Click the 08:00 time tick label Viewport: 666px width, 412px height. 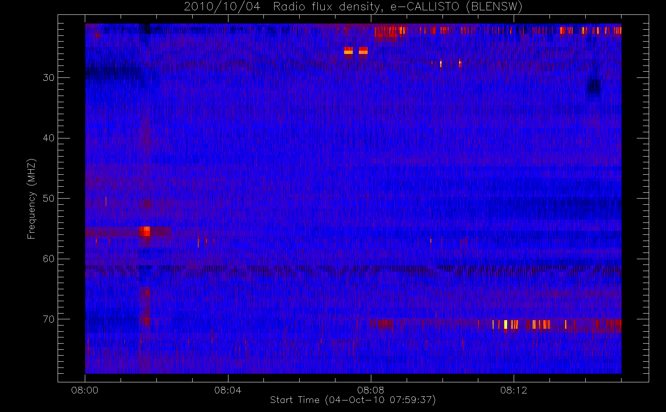[85, 390]
